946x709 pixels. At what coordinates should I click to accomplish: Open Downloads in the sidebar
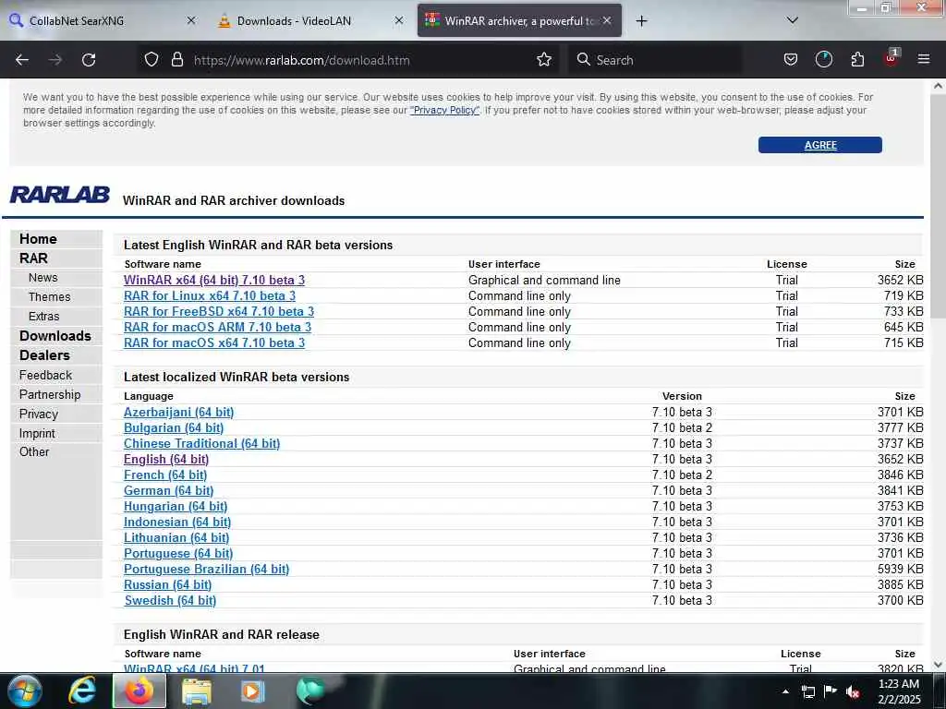coord(55,336)
